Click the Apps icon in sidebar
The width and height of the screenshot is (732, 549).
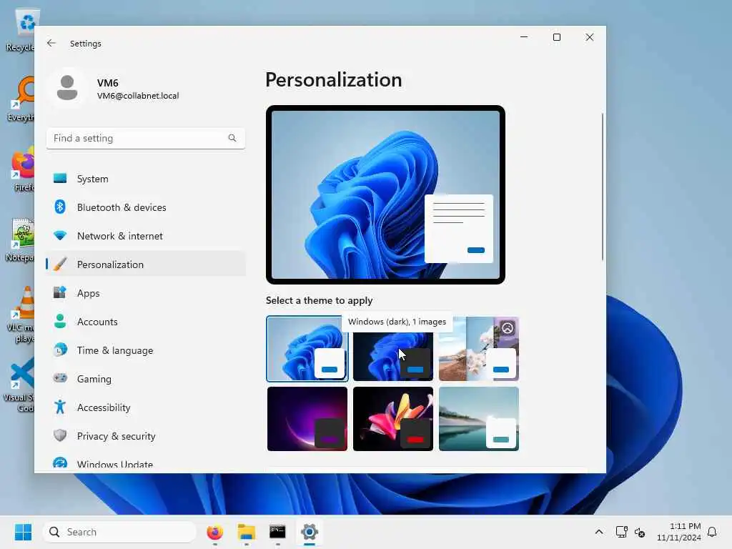coord(60,292)
